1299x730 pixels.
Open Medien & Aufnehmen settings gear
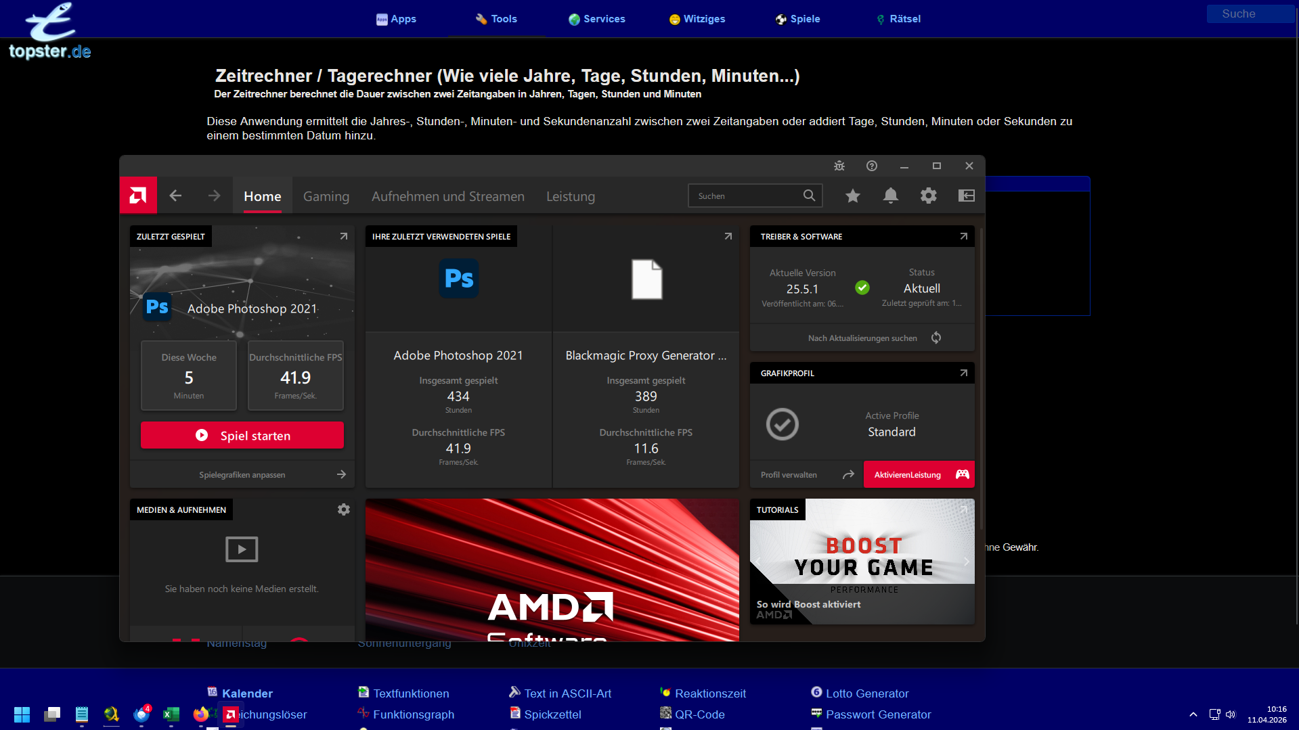coord(344,509)
